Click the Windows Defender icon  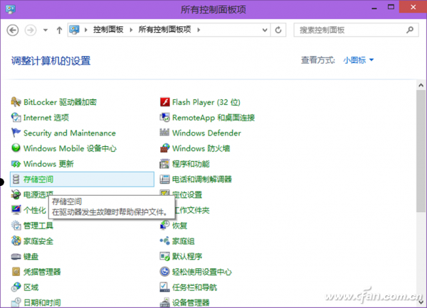coord(165,133)
